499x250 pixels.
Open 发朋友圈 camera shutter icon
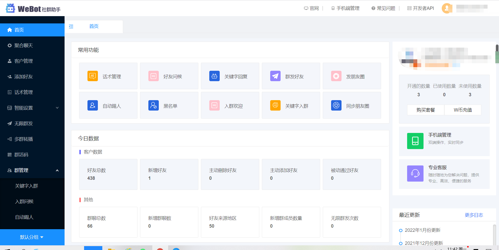[336, 76]
